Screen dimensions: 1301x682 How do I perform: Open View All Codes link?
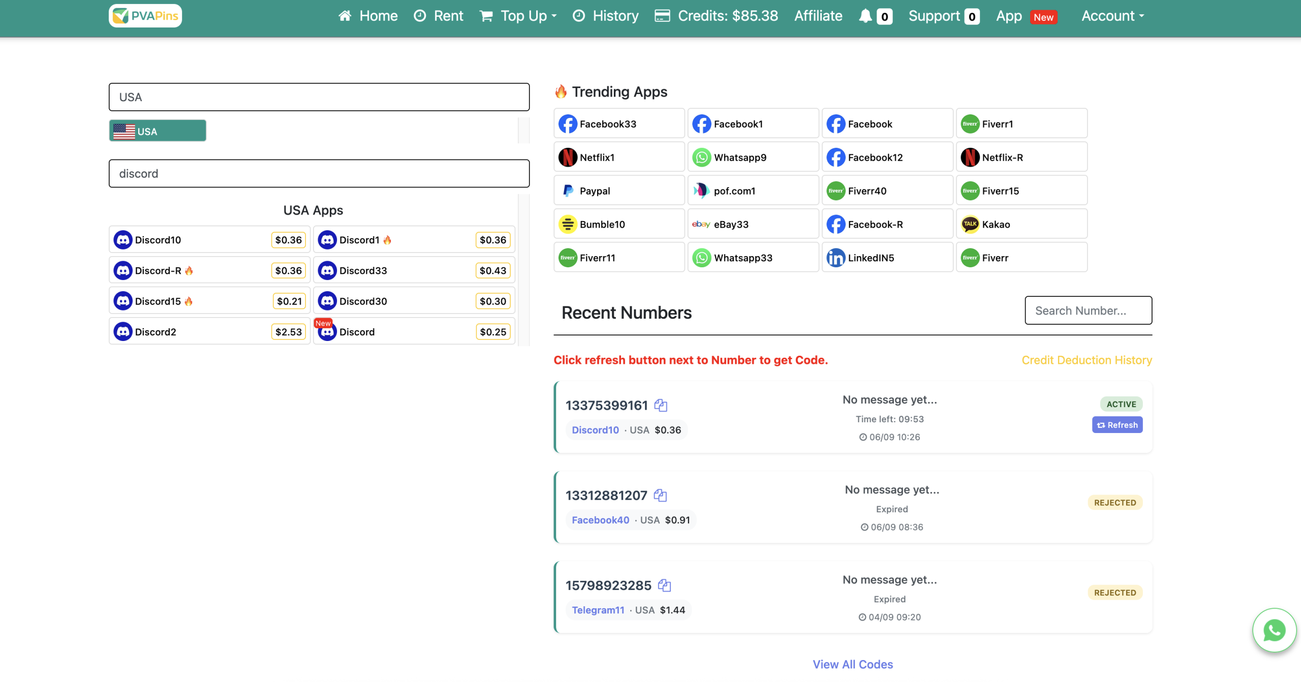[x=853, y=664]
